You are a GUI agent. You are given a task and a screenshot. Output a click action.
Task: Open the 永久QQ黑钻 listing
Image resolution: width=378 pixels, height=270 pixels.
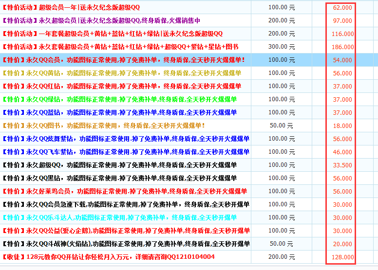120,178
